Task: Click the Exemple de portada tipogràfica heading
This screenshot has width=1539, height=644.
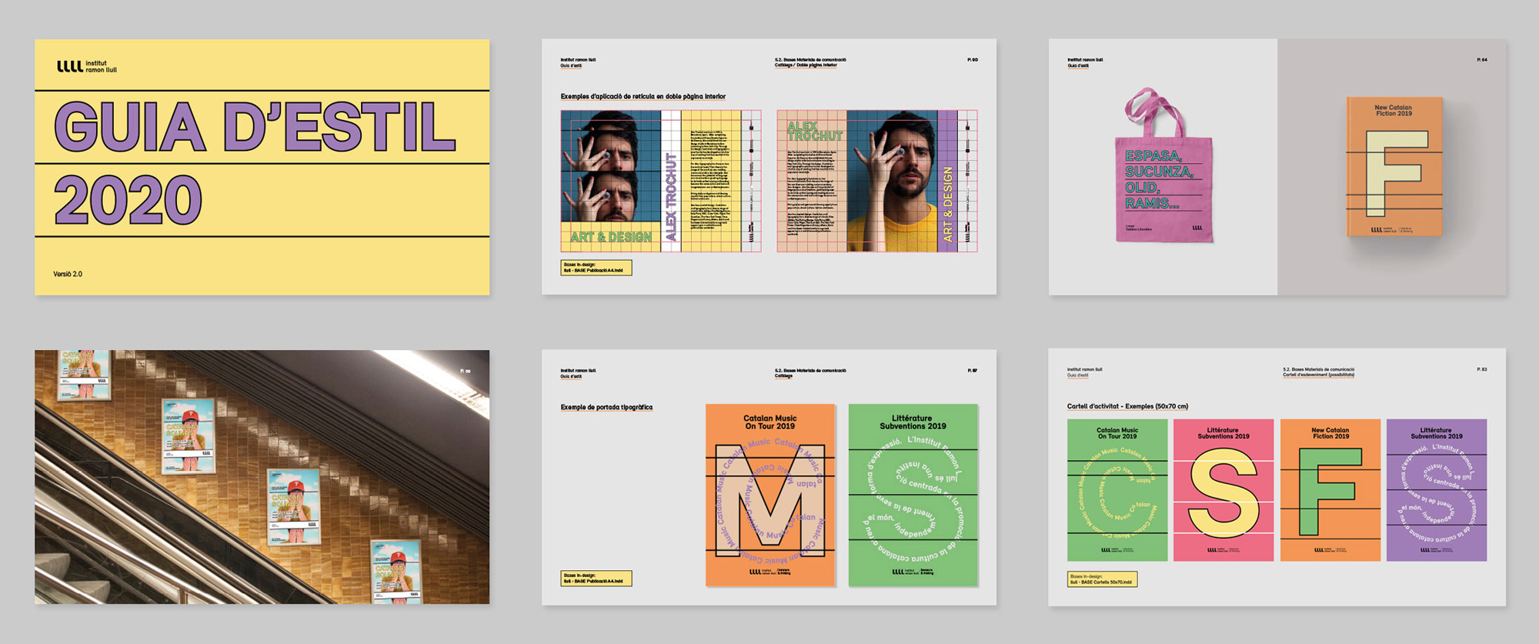Action: click(606, 407)
